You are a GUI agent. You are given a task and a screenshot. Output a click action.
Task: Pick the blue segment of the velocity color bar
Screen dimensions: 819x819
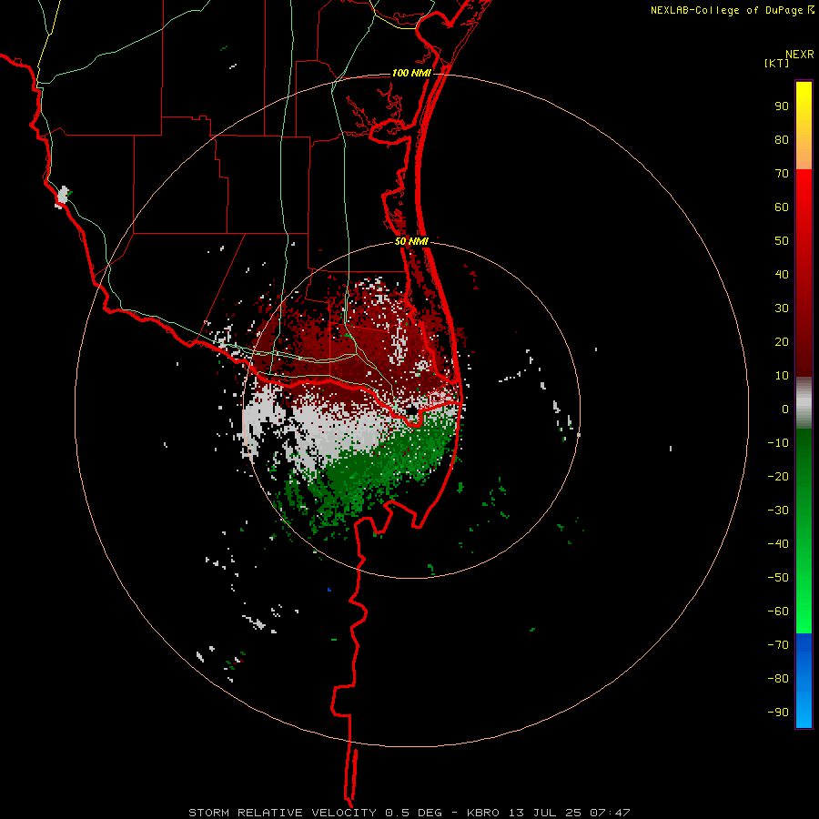pos(804,681)
